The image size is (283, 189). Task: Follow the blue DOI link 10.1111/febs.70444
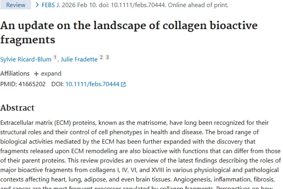pyautogui.click(x=92, y=84)
